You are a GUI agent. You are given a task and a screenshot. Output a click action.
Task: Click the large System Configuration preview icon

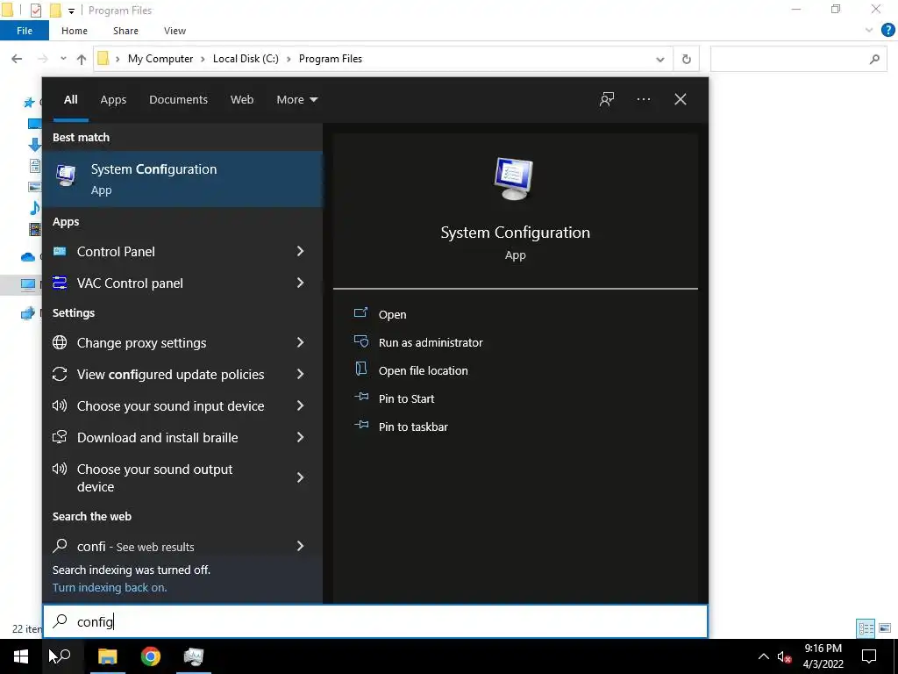pos(514,178)
